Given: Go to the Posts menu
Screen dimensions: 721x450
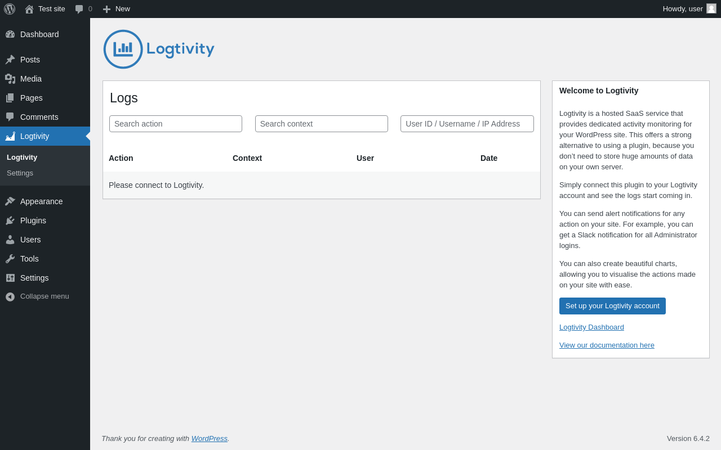Looking at the screenshot, I should point(45,60).
